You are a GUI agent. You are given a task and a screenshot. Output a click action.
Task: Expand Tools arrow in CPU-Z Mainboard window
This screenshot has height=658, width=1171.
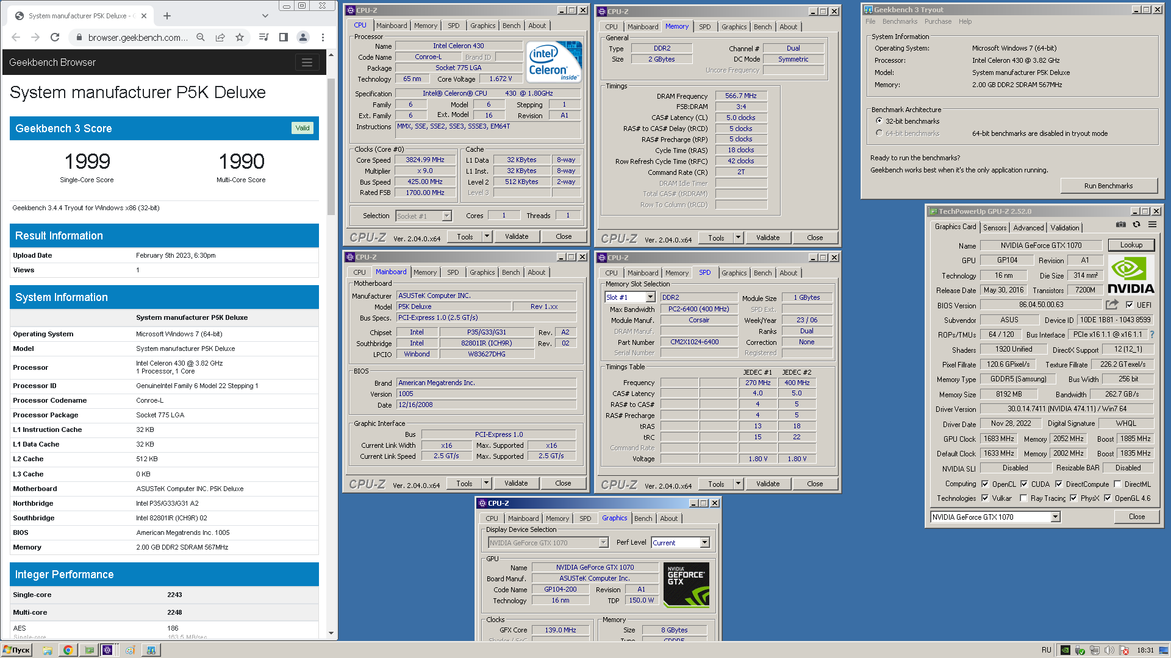point(486,483)
